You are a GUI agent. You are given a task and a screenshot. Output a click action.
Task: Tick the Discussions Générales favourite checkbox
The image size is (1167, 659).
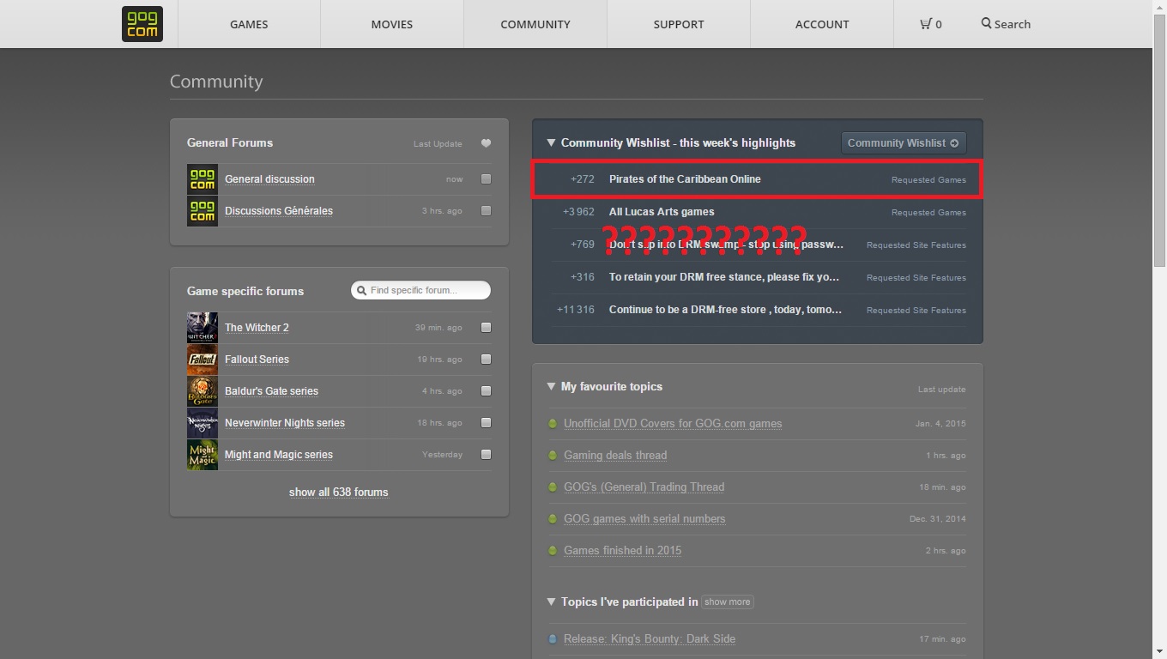point(487,211)
